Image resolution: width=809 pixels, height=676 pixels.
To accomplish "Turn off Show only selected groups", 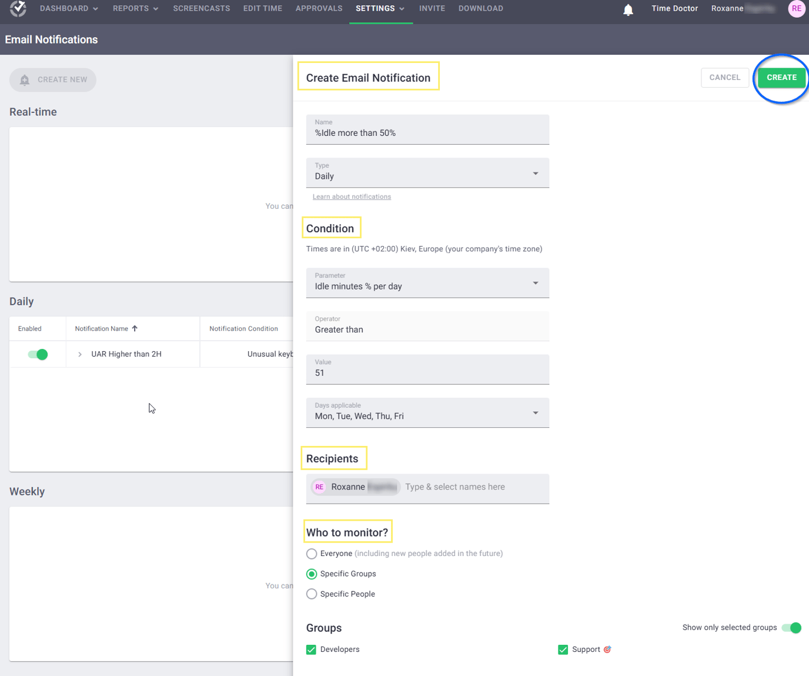I will (791, 628).
